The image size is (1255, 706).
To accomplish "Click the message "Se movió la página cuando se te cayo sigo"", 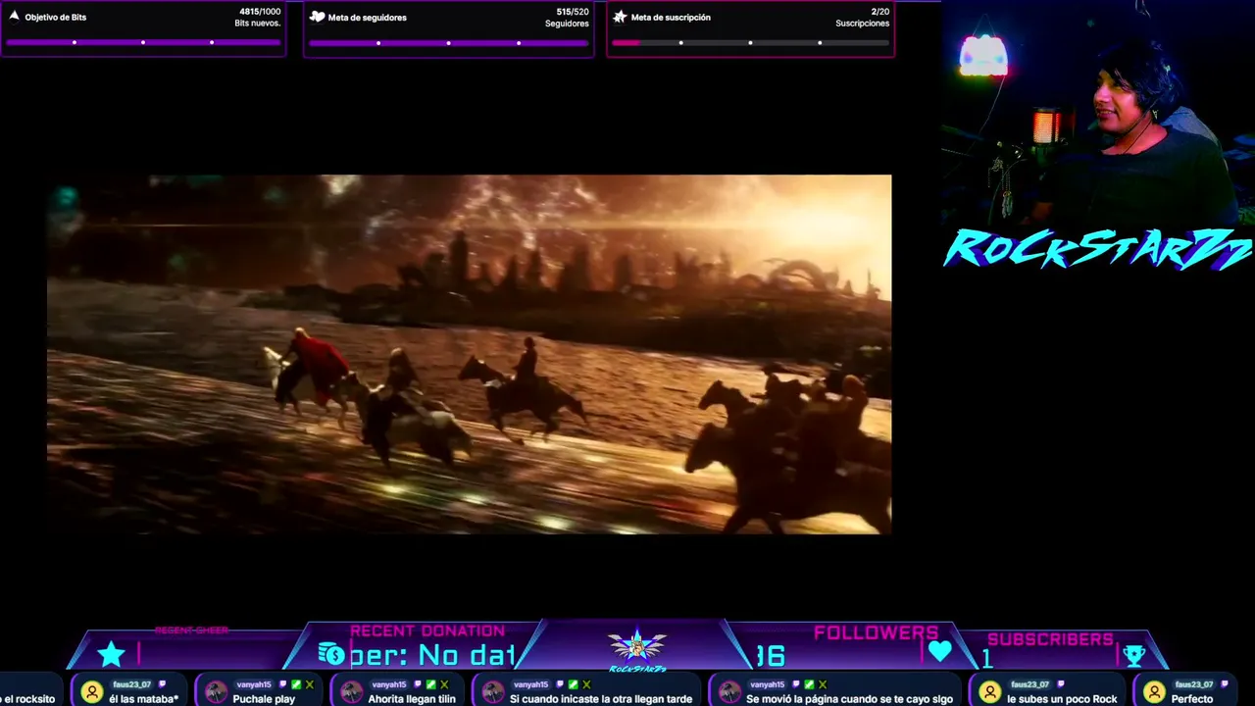I will 849,699.
